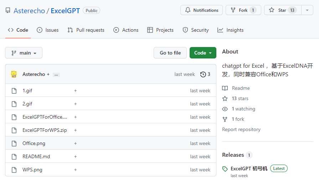Screen dimensions: 319x181
Task: Click the book icon beside Readme
Action: coord(225,88)
